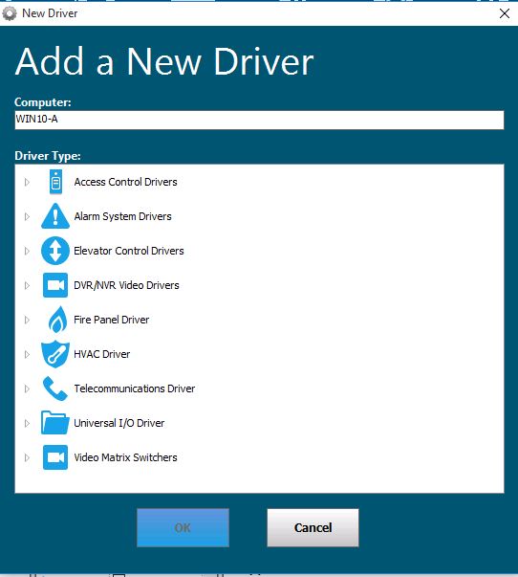
Task: Focus the Computer name field showing WIN10-A
Action: [259, 120]
